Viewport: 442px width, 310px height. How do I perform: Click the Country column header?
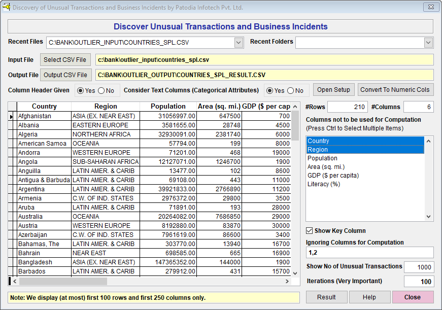point(44,107)
